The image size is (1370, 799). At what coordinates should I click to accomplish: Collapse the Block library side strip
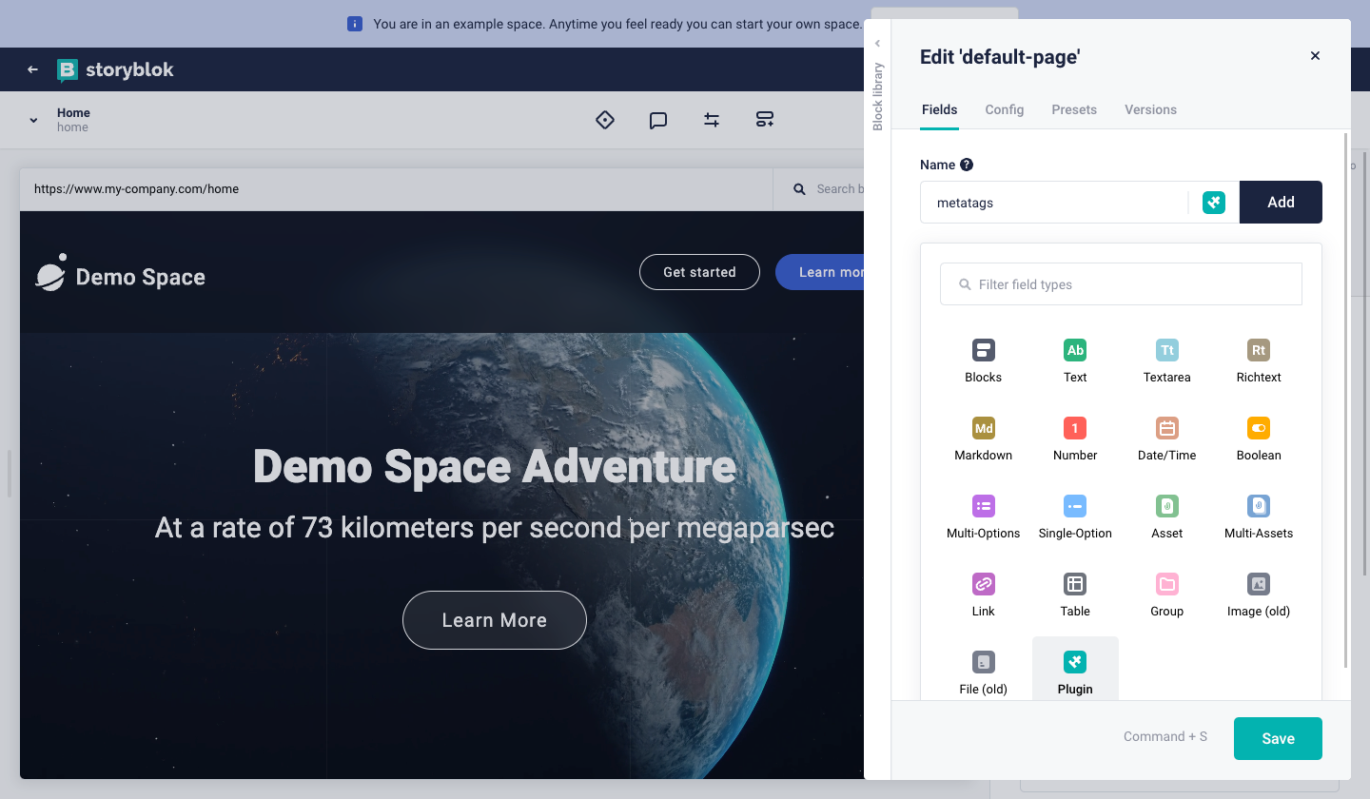click(877, 44)
